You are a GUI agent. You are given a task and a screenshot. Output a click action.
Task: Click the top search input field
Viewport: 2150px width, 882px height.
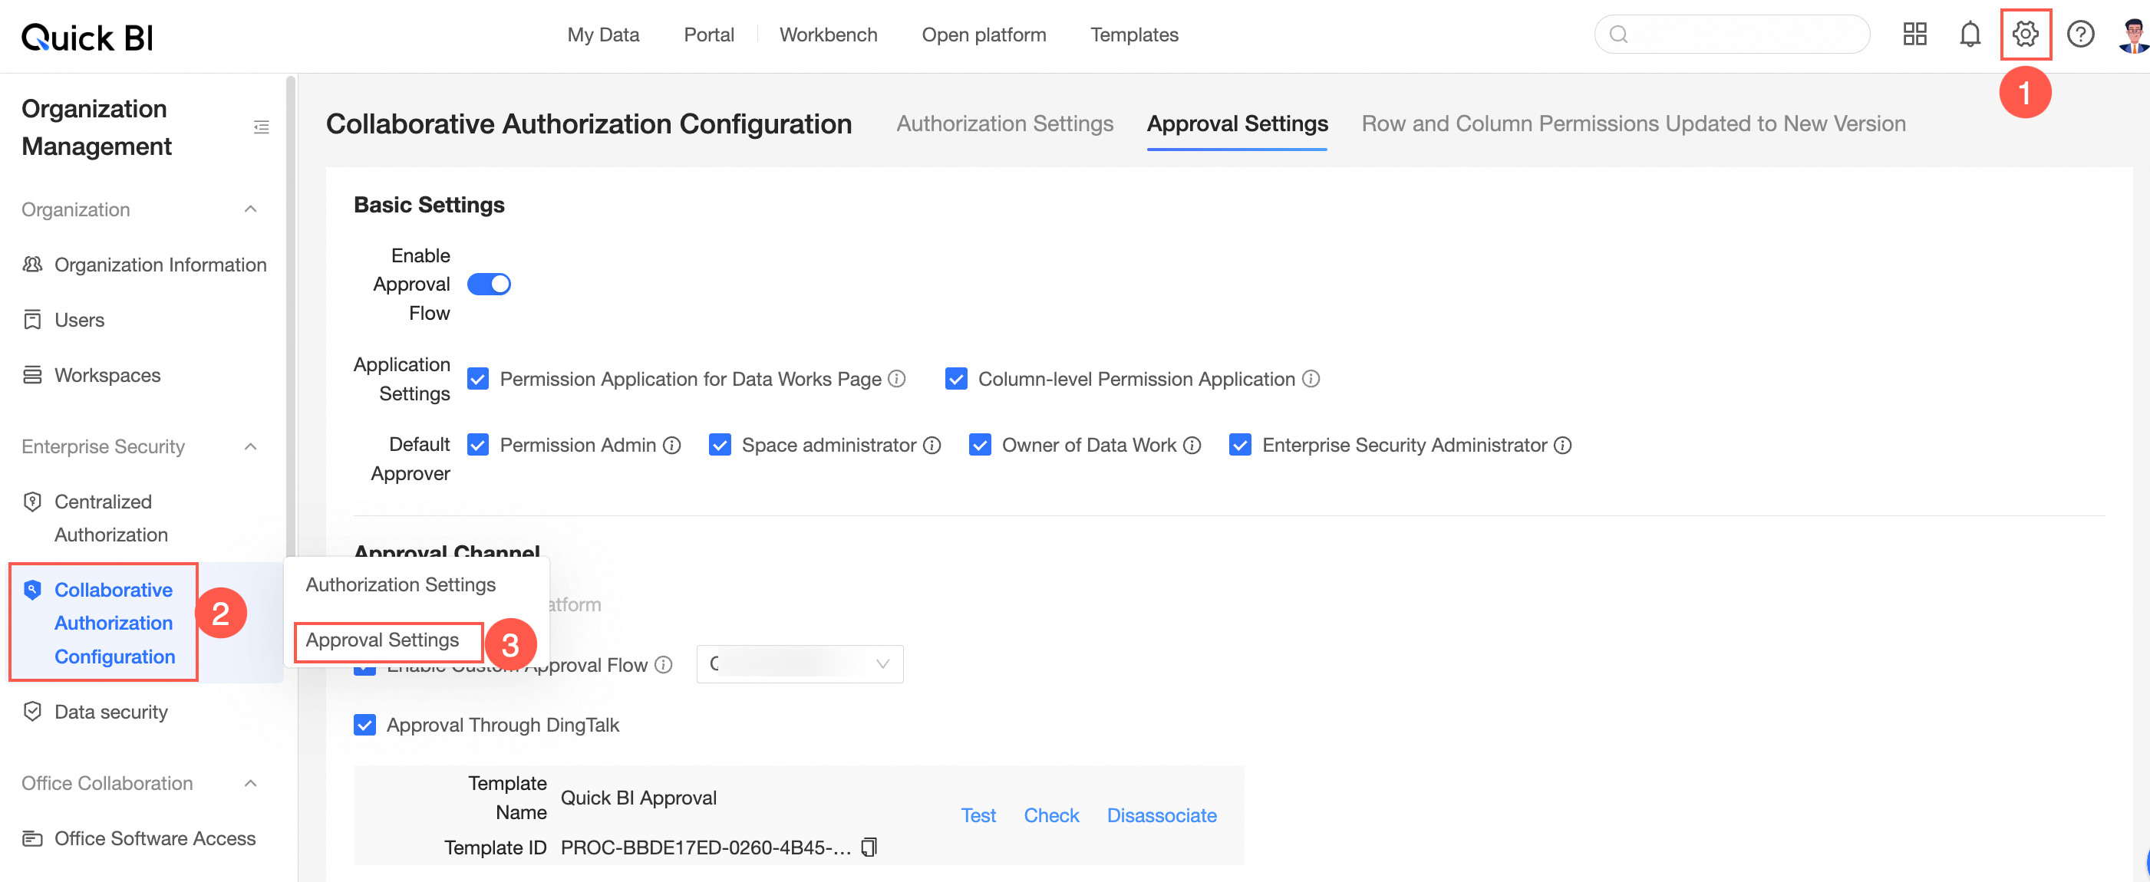click(x=1744, y=35)
